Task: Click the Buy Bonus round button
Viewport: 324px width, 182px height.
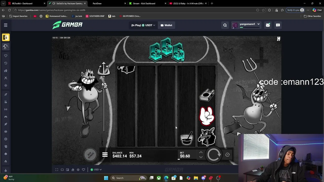Action: point(90,154)
